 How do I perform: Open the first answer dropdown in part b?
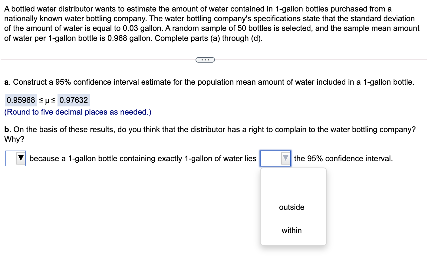[x=16, y=158]
